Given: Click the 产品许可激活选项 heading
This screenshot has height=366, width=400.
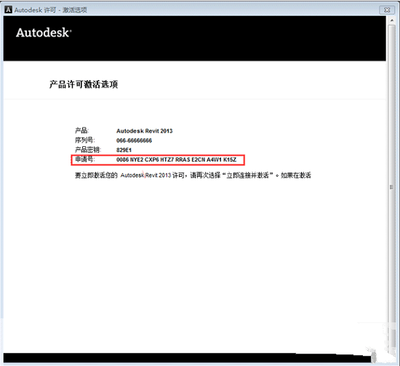Looking at the screenshot, I should click(x=84, y=84).
